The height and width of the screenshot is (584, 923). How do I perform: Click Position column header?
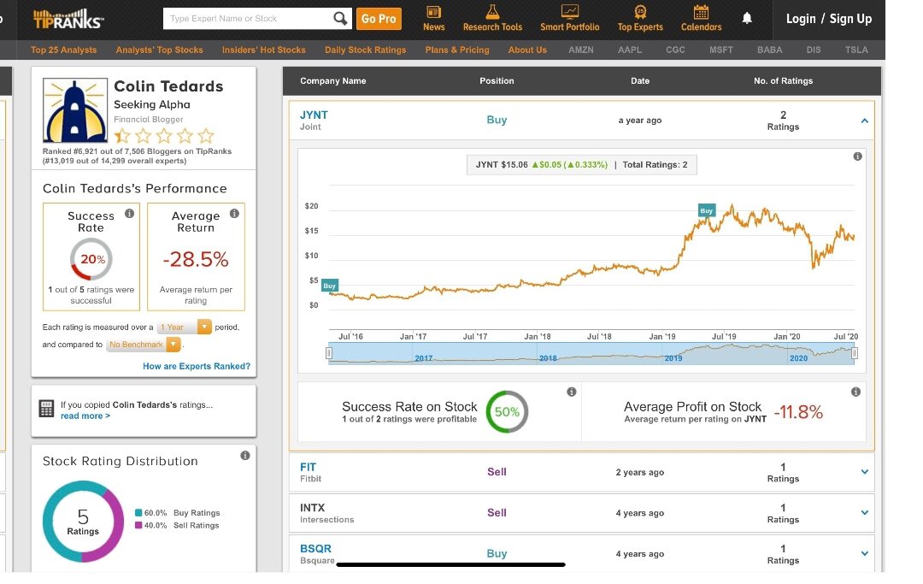coord(497,80)
